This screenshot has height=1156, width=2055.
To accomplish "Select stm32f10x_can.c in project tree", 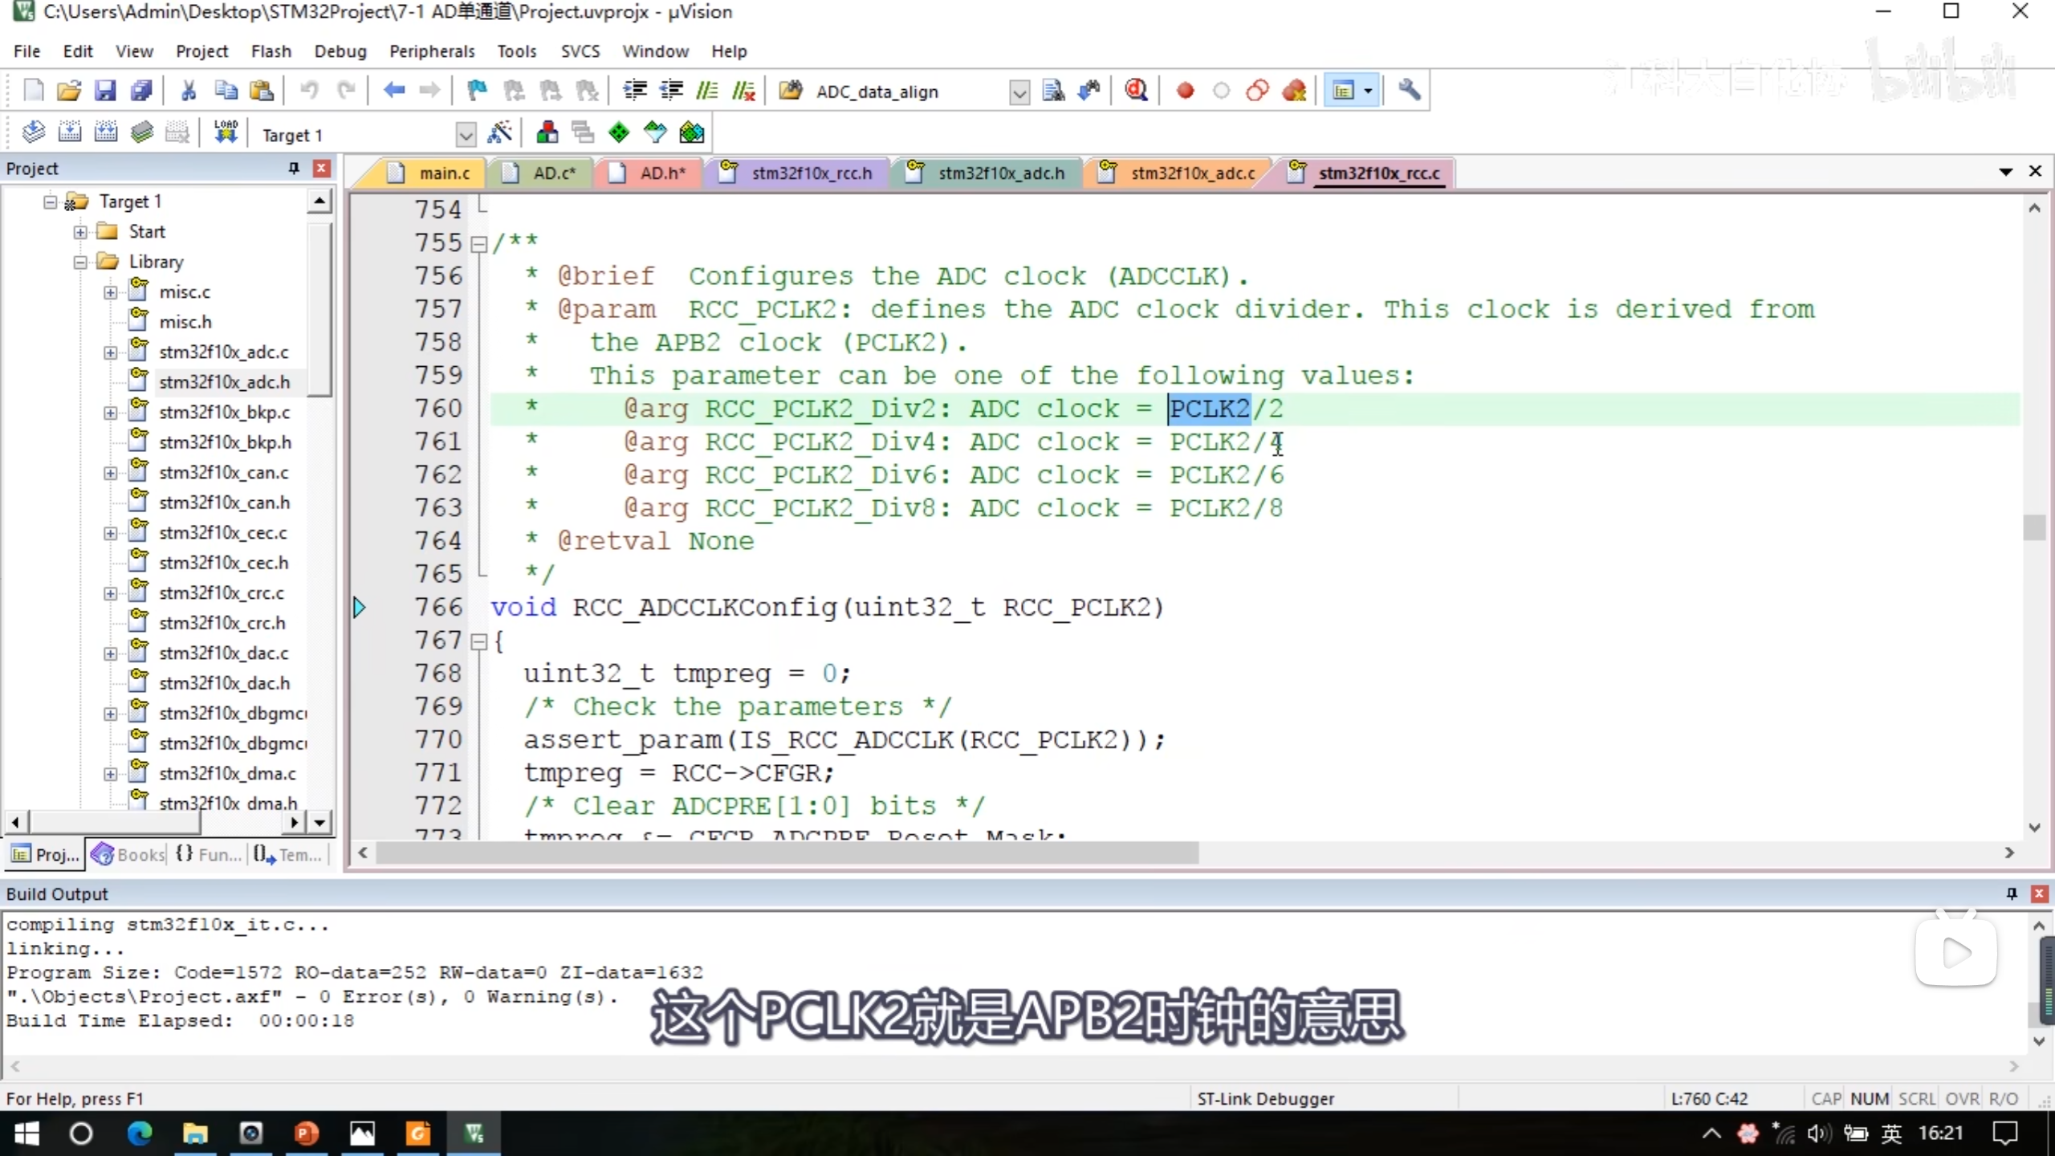I will [x=223, y=473].
